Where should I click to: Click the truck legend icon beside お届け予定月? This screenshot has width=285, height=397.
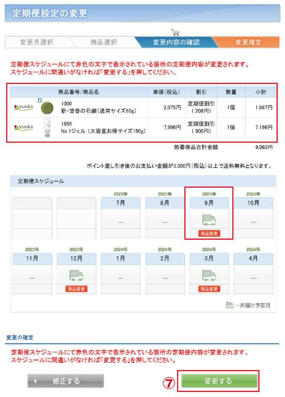pyautogui.click(x=230, y=305)
